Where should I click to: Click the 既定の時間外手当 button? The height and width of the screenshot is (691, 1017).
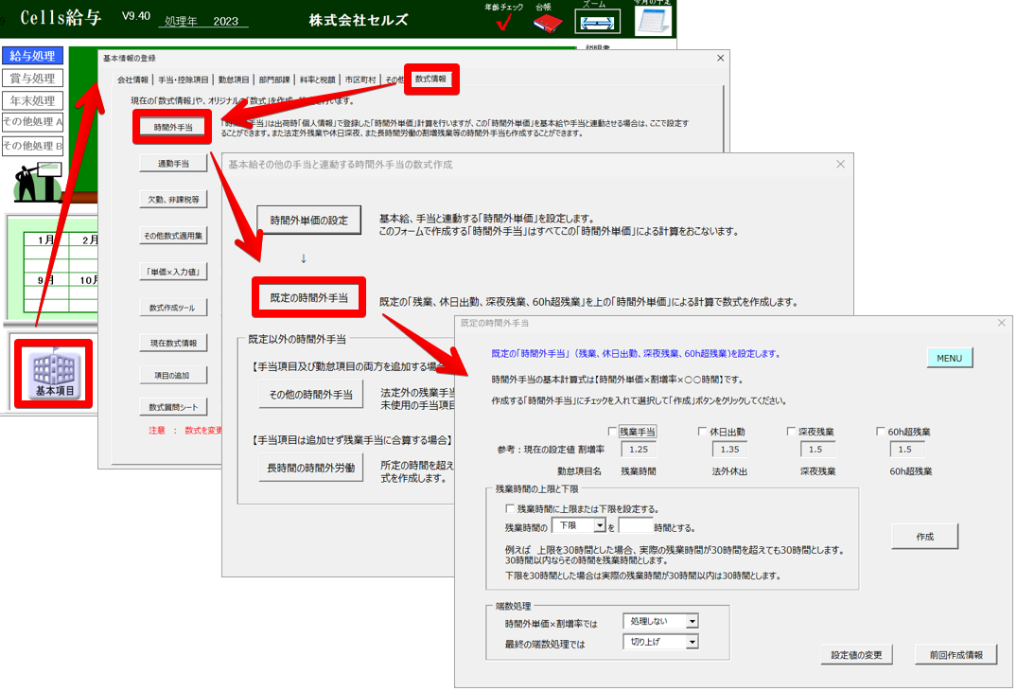tap(308, 298)
